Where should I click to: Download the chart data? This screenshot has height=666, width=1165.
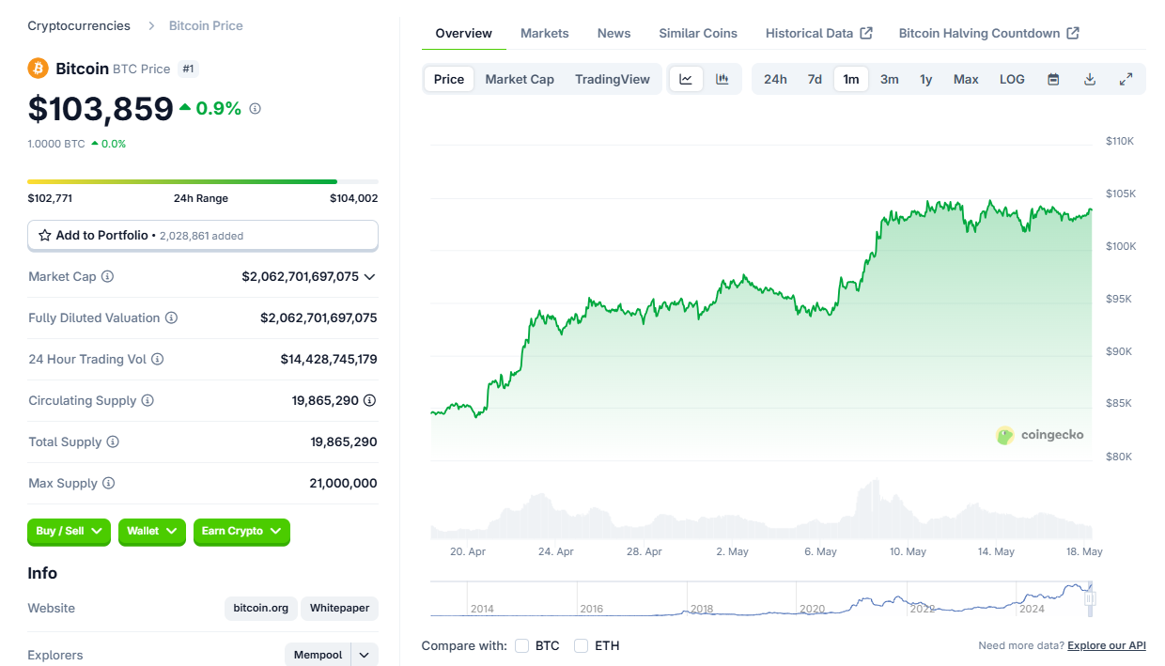click(x=1090, y=80)
